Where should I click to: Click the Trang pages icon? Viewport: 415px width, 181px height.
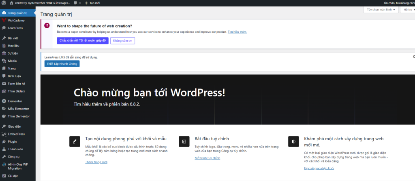pos(4,68)
